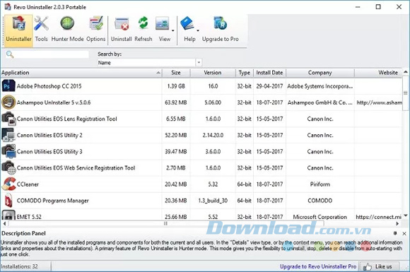
Task: Click Ashampoo UnInstaller 5 v.5.0.6 name
Action: coord(54,102)
